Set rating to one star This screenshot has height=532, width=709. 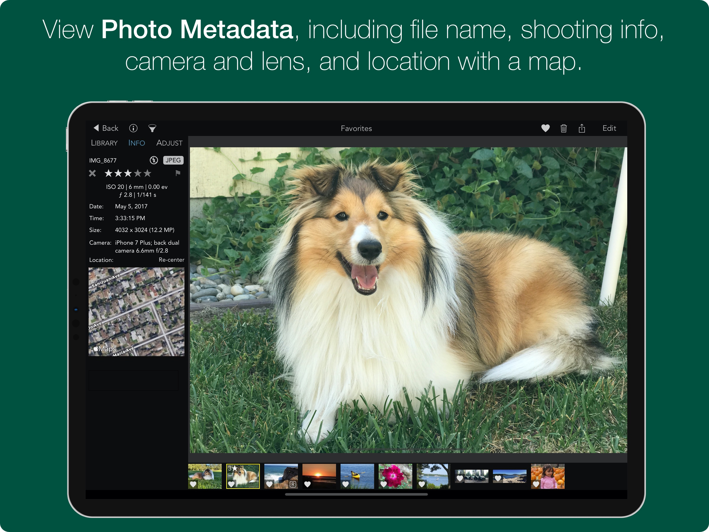[108, 173]
